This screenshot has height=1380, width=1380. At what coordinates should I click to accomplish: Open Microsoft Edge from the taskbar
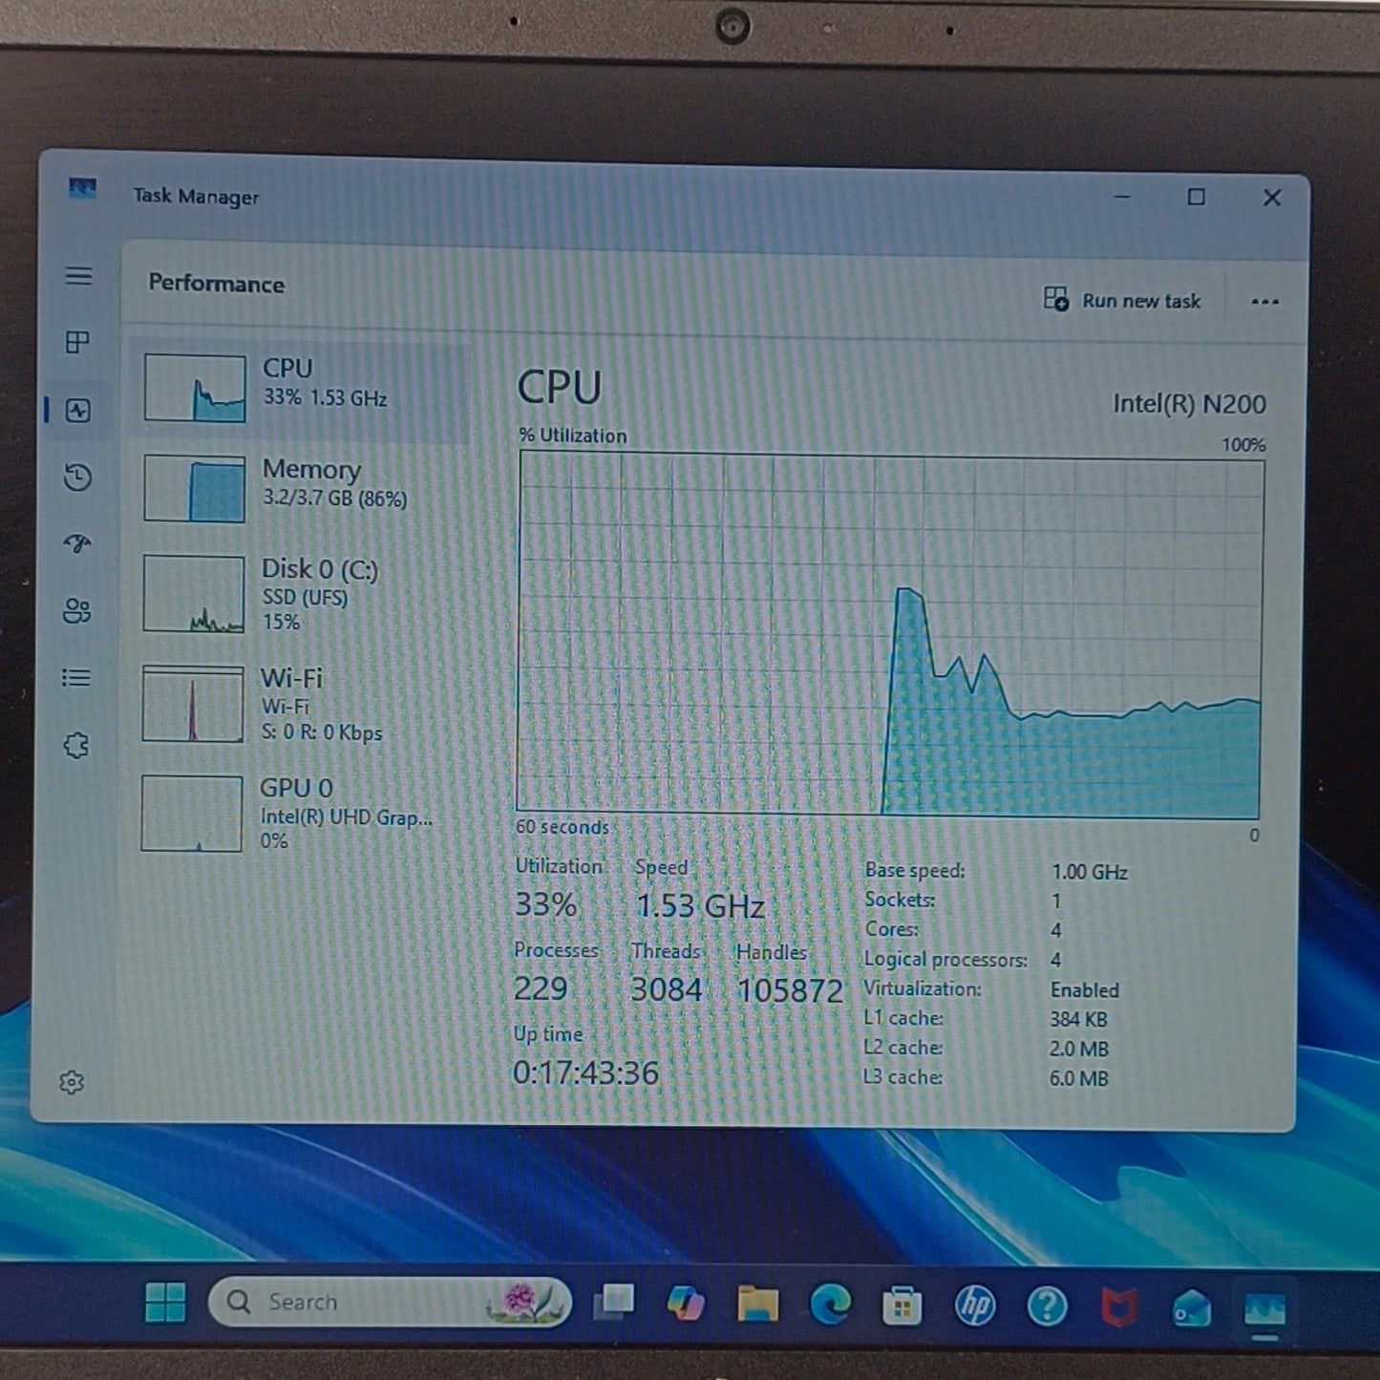click(830, 1305)
